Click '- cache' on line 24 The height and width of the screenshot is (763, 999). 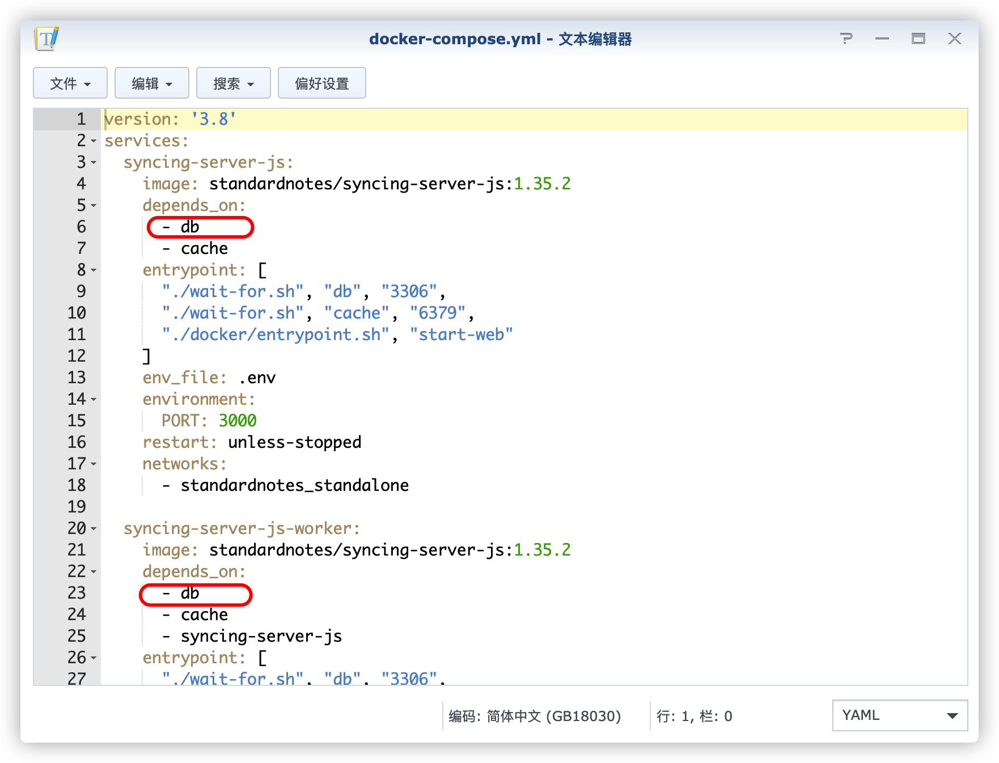pyautogui.click(x=195, y=614)
